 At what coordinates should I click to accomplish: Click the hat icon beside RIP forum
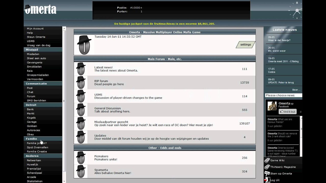81,83
